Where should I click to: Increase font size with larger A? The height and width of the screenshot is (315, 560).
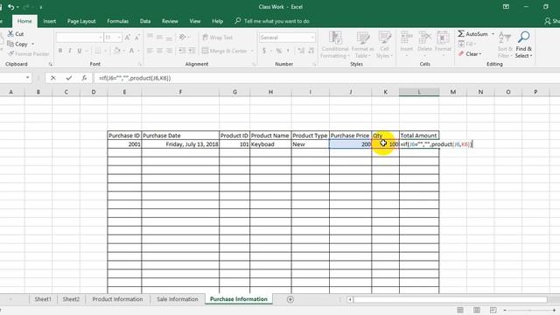coord(128,38)
